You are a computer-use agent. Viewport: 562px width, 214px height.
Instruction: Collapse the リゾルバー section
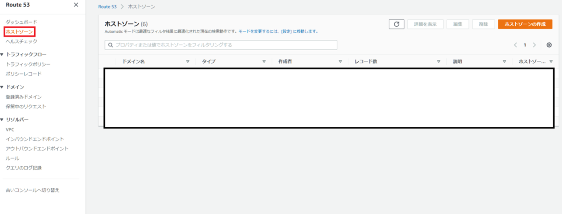[x=2, y=119]
